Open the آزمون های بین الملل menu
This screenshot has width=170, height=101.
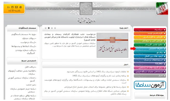point(150,56)
